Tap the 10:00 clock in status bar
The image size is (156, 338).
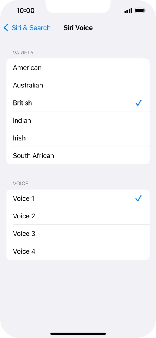click(26, 10)
